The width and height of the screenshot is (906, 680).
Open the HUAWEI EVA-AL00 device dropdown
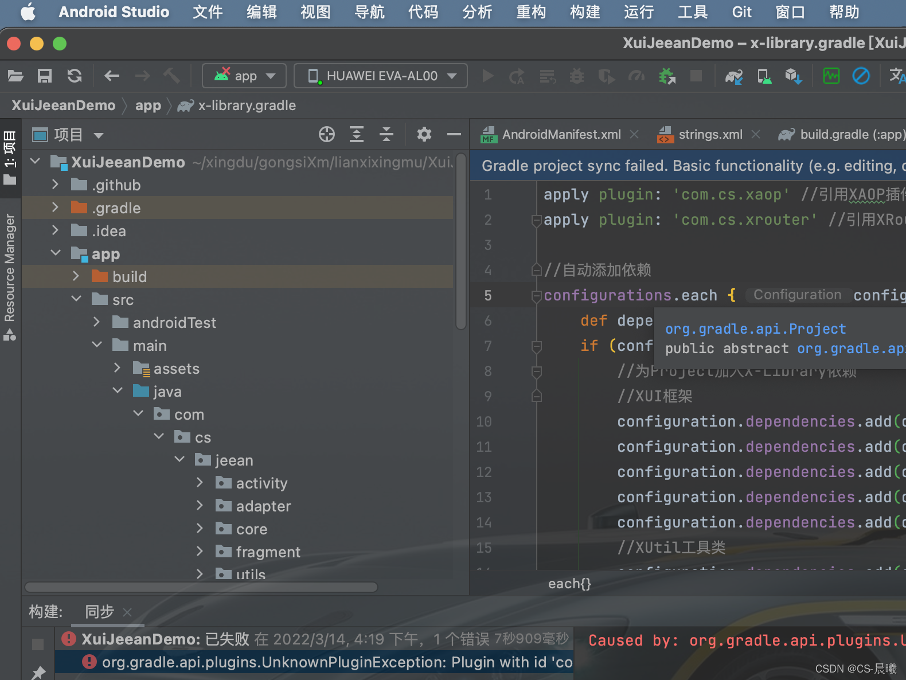pyautogui.click(x=381, y=76)
